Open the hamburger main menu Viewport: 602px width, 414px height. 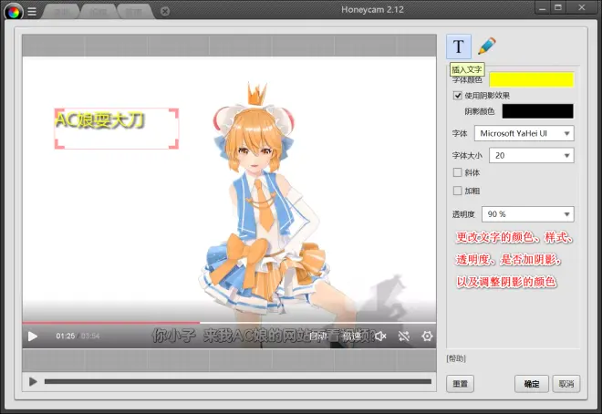(x=32, y=12)
